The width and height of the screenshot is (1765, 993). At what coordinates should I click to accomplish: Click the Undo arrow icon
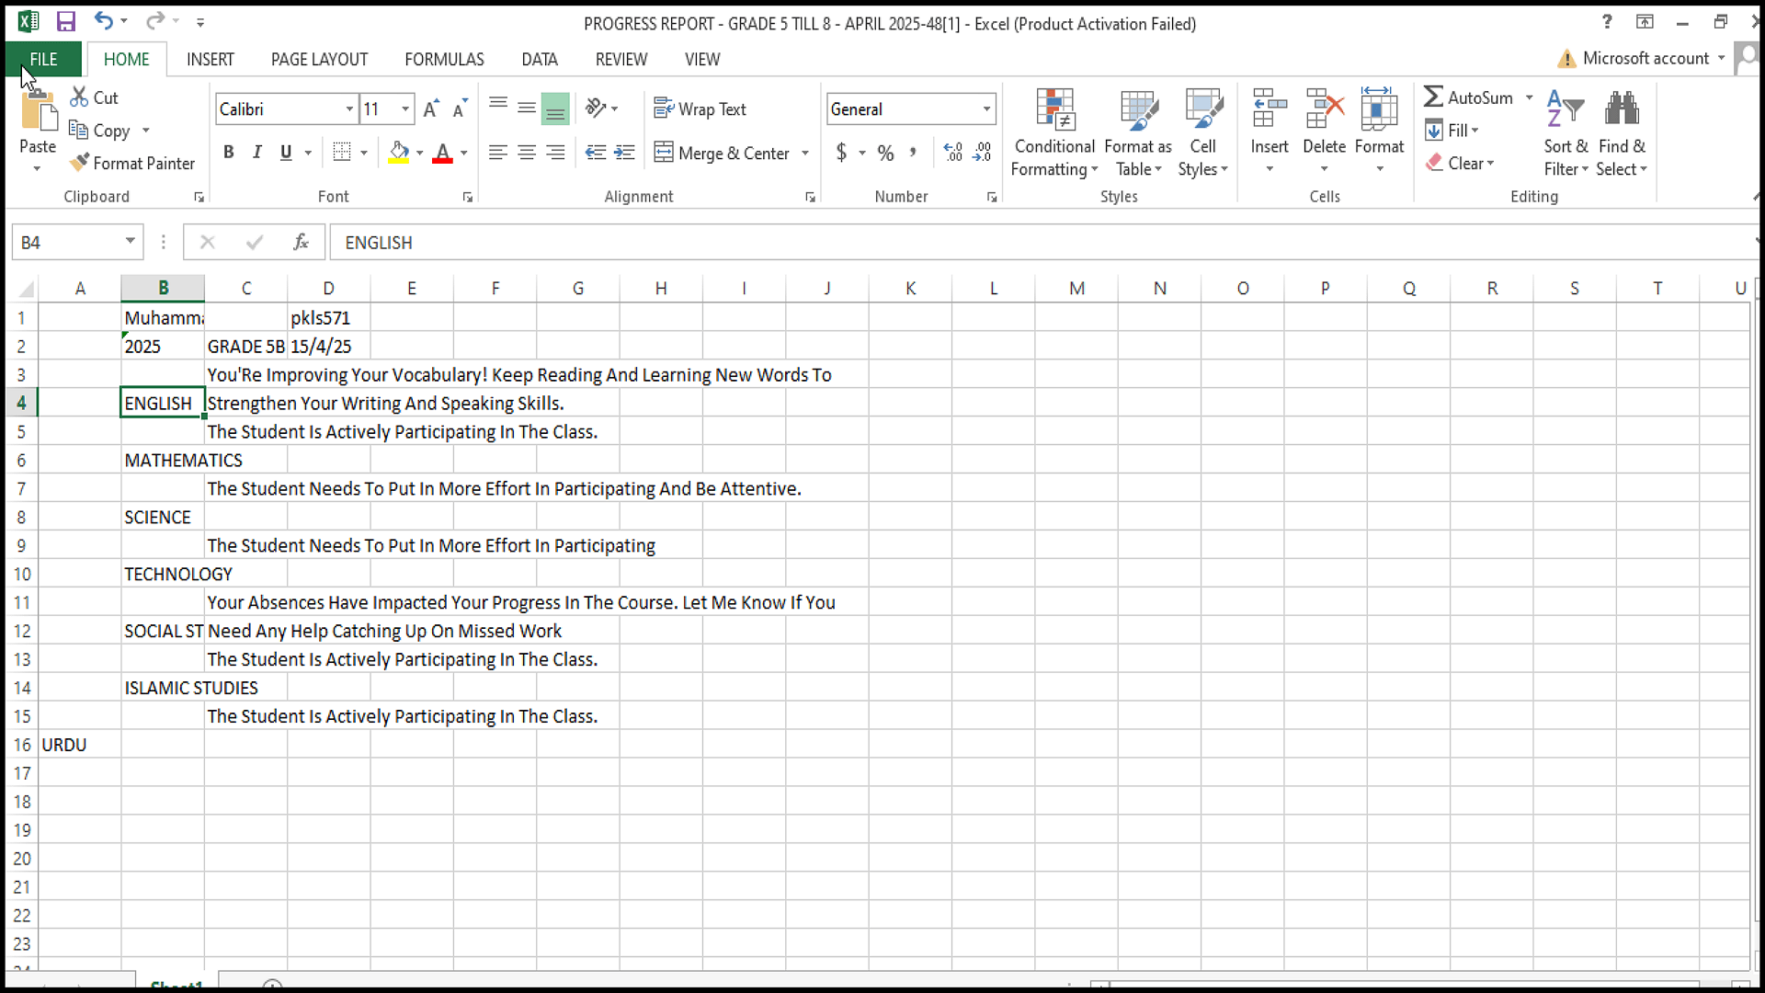103,21
